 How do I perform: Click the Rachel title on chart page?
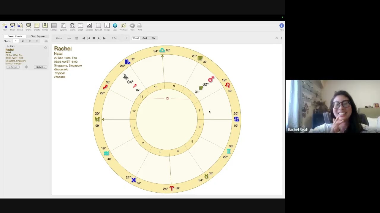(63, 49)
